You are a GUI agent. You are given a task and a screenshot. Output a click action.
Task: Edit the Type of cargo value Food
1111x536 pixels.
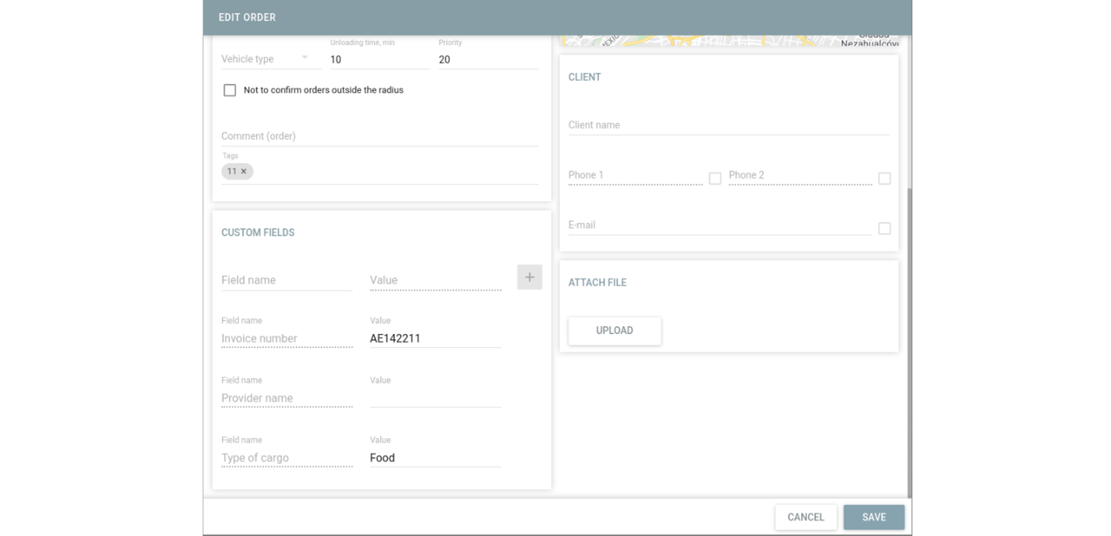tap(434, 458)
